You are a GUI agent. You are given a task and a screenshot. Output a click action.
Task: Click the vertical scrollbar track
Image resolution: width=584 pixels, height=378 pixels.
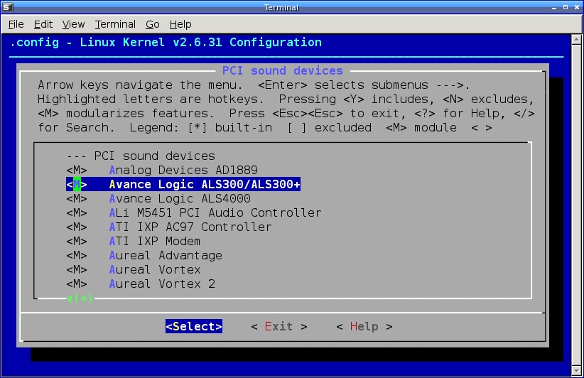pyautogui.click(x=576, y=205)
